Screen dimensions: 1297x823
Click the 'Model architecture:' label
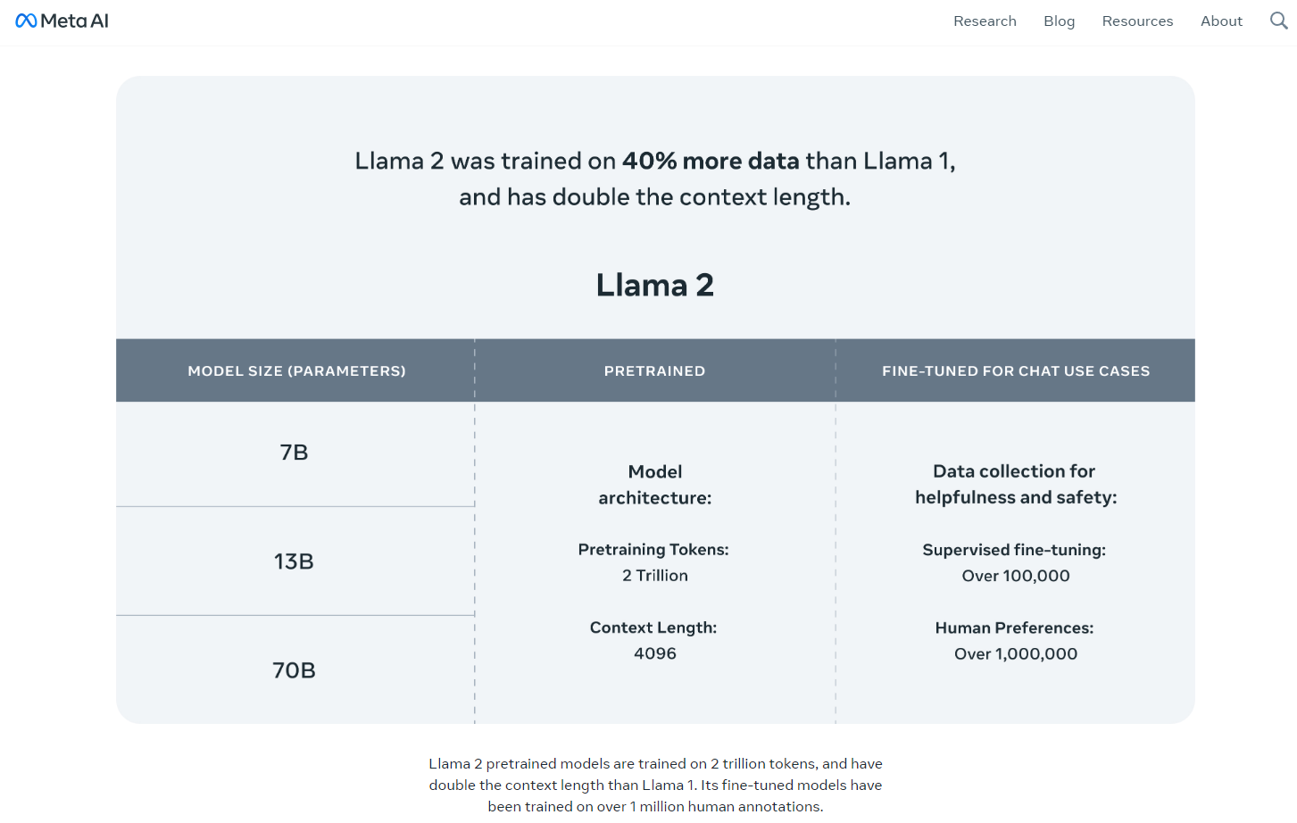pyautogui.click(x=655, y=485)
